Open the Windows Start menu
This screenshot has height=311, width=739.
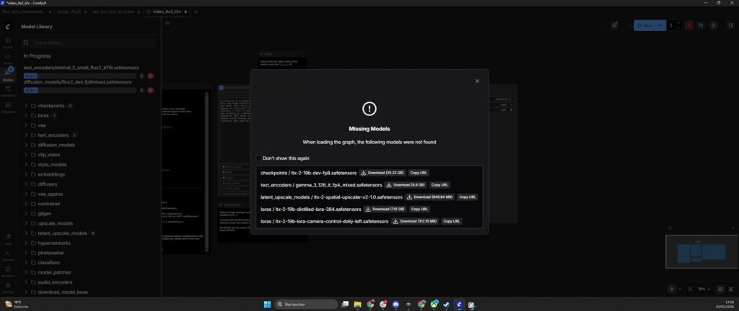266,305
